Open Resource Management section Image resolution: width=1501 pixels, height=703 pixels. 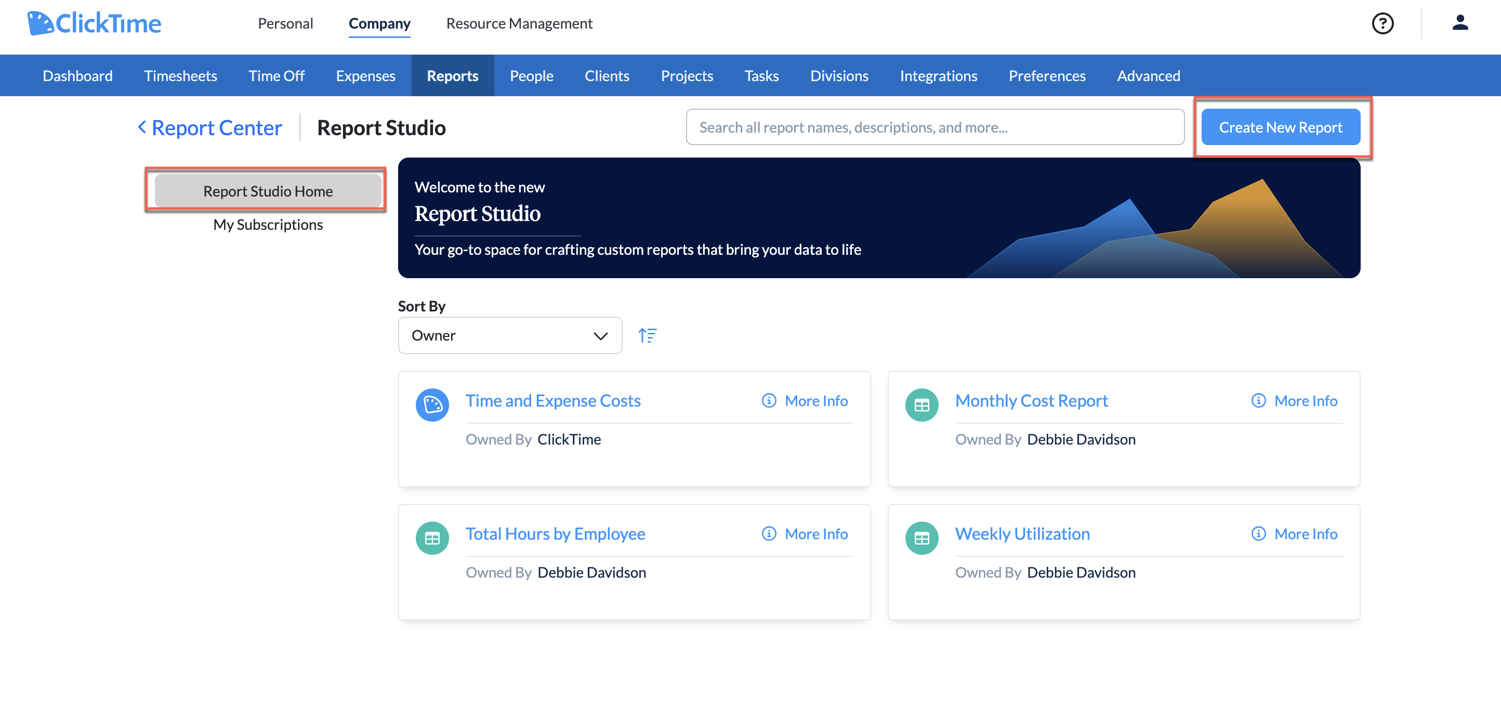(x=519, y=23)
